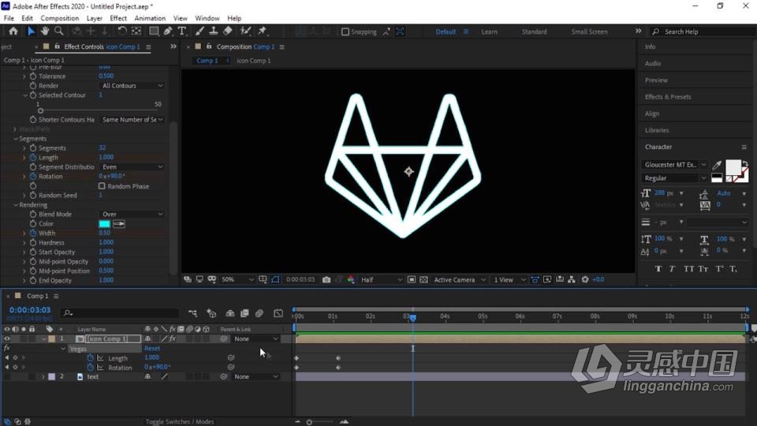
Task: Open the Effects & Presets panel
Action: 668,97
